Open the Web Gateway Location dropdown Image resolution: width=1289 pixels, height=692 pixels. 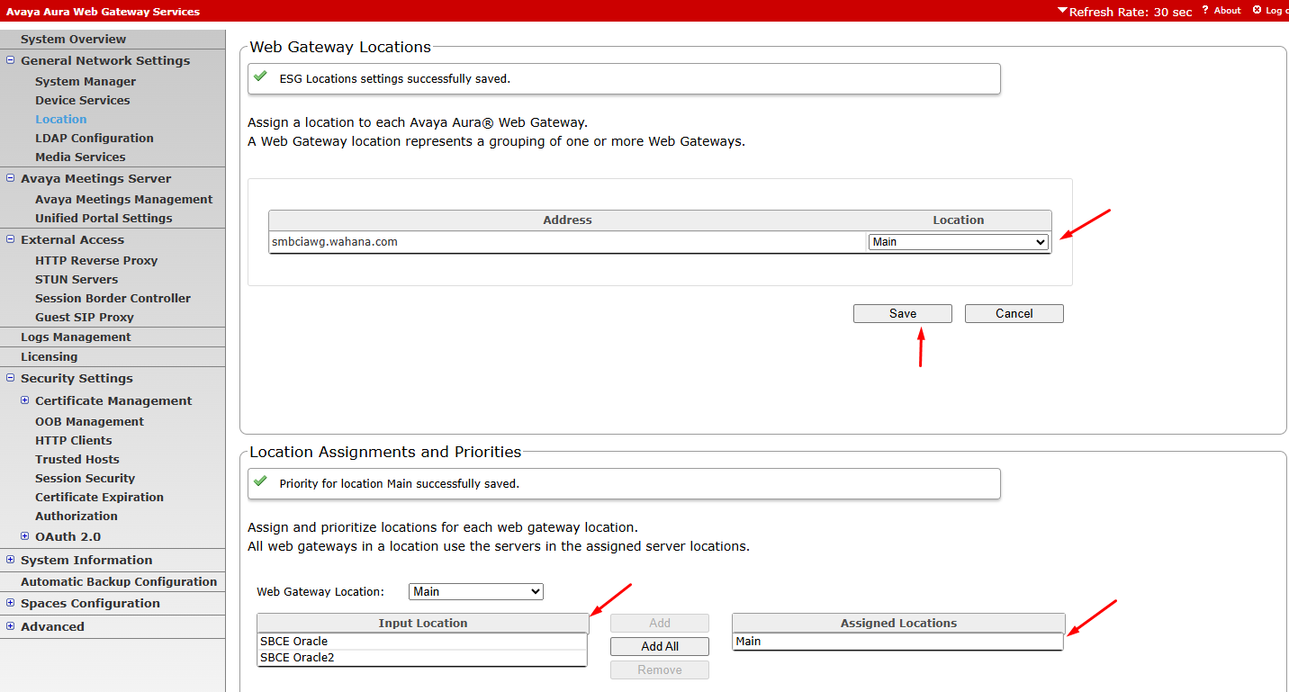coord(475,591)
